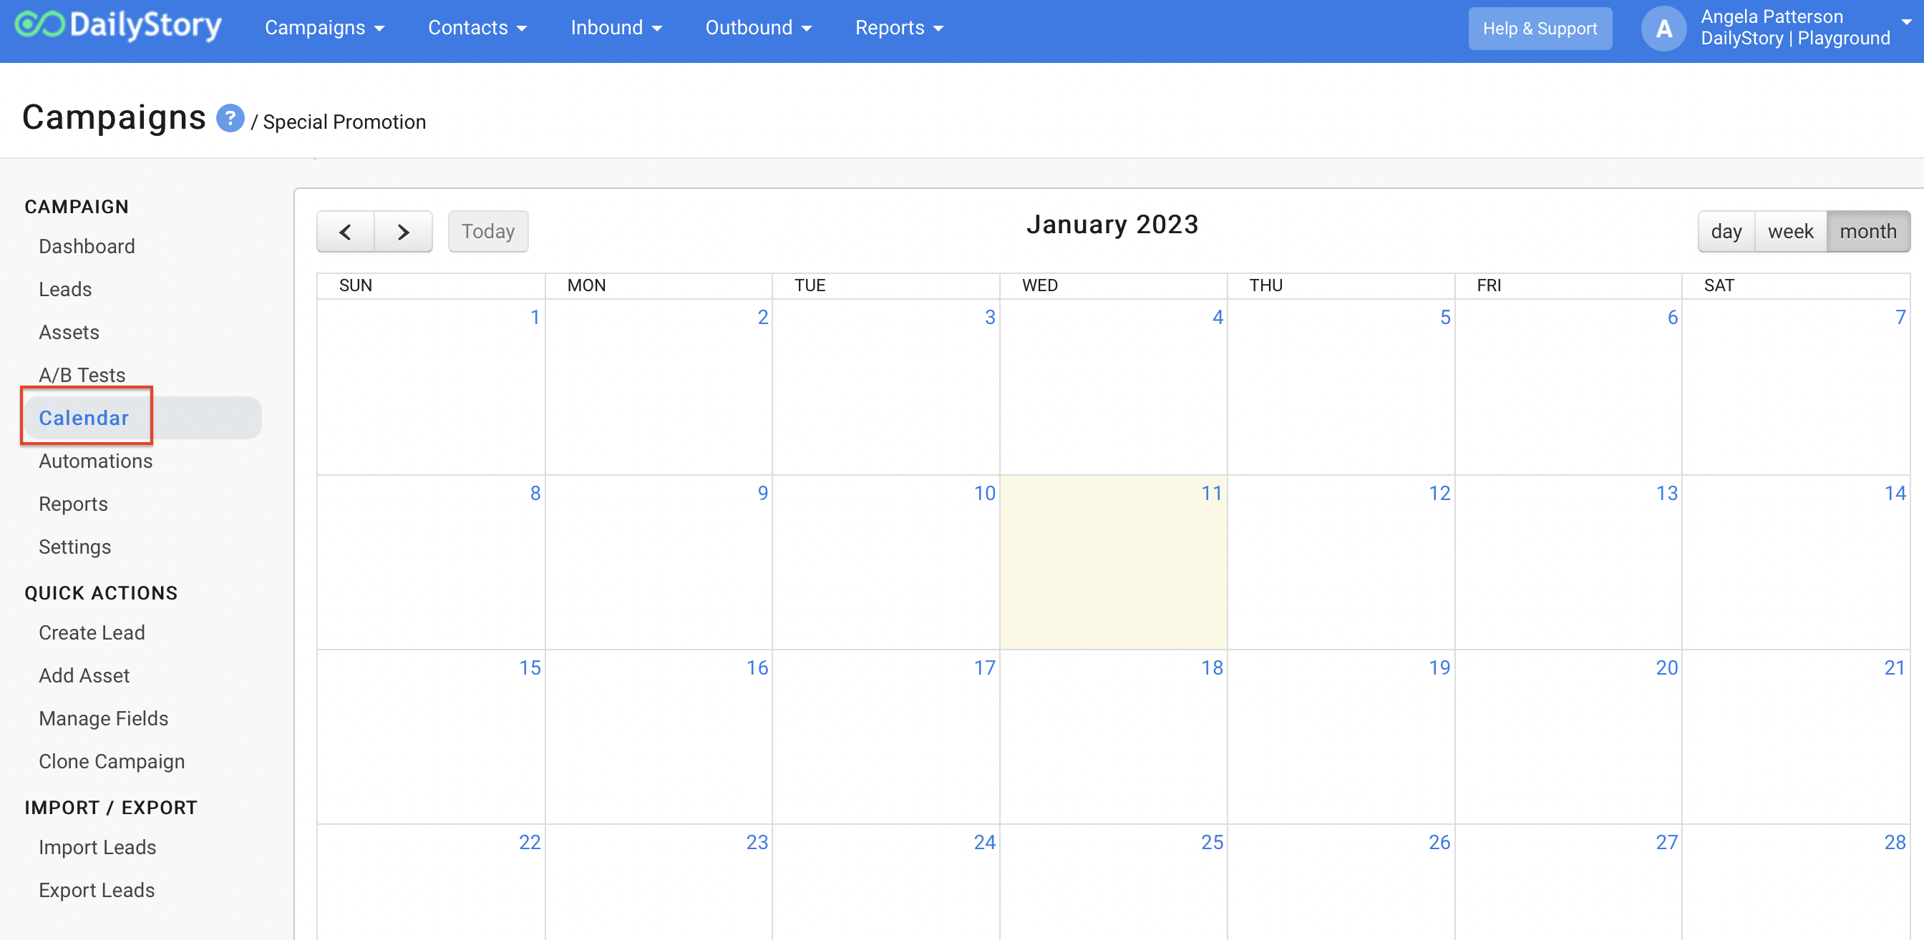Click date number 6 in calendar
This screenshot has width=1924, height=940.
pos(1672,318)
